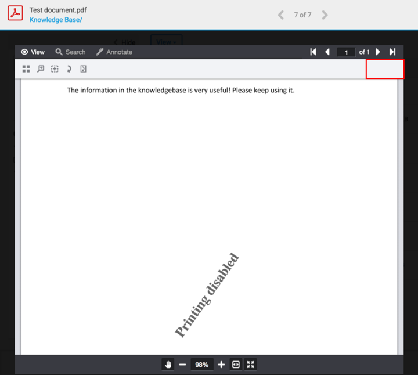Image resolution: width=418 pixels, height=375 pixels.
Task: Click the rotate page icon
Action: pyautogui.click(x=69, y=69)
